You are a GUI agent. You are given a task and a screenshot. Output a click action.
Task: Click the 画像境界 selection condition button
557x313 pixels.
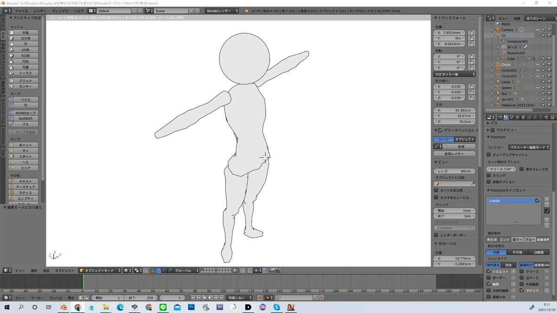[543, 240]
